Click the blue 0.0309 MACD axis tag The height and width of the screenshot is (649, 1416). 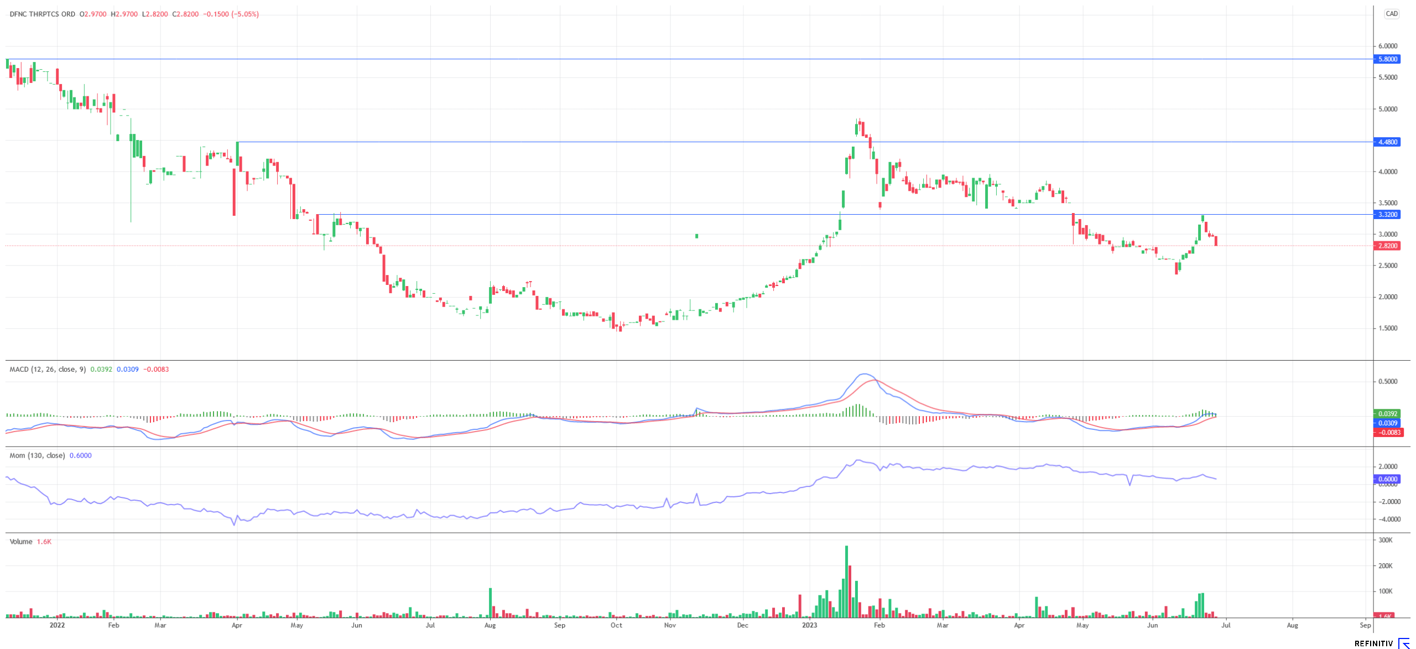coord(1387,423)
